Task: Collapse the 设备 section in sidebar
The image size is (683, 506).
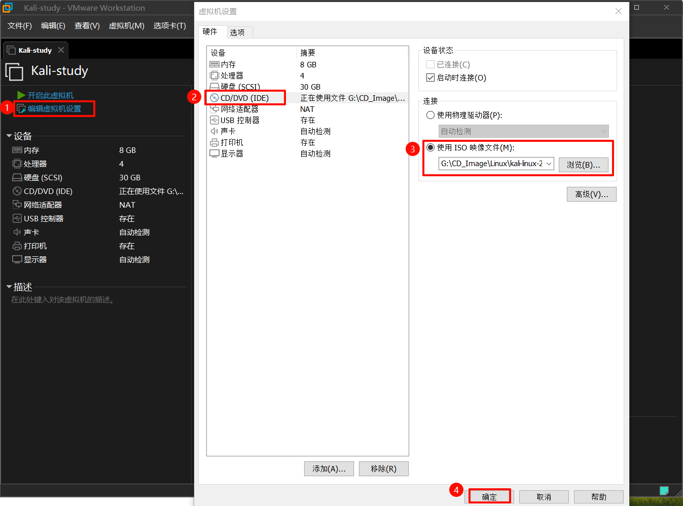Action: (x=9, y=136)
